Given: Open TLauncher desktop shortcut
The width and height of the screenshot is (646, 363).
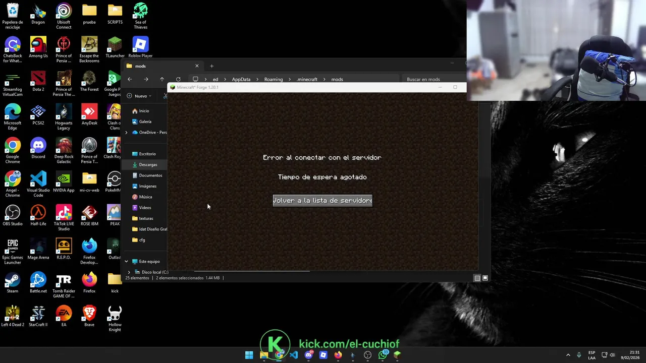Looking at the screenshot, I should pos(115,47).
